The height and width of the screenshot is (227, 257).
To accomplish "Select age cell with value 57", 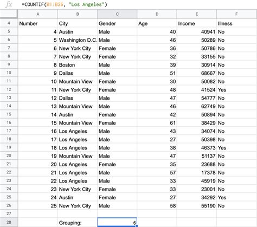I will tap(157, 173).
